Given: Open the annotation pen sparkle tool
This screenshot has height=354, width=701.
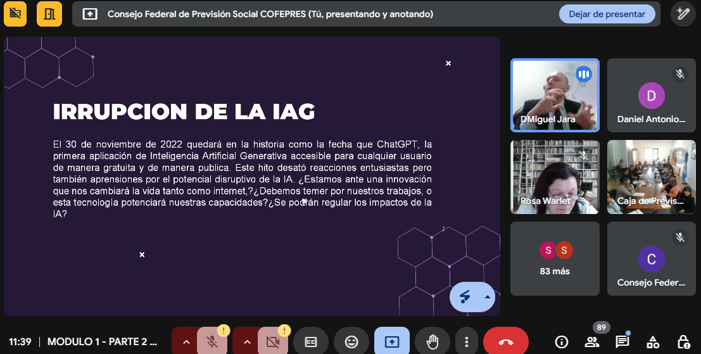Looking at the screenshot, I should coord(683,14).
